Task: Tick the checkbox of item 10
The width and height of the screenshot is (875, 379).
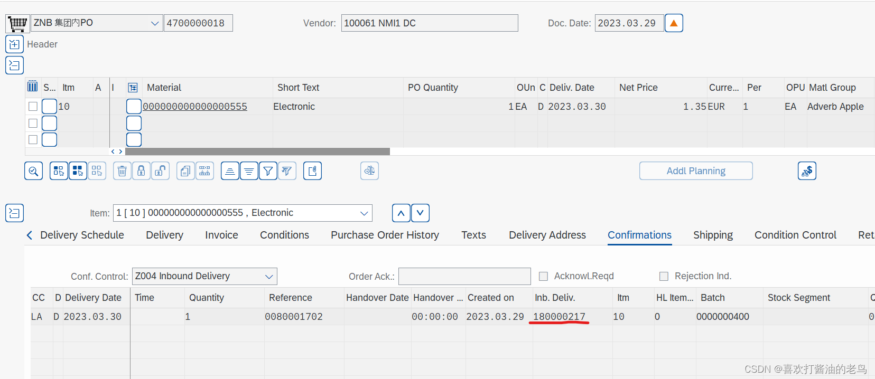Action: tap(33, 106)
